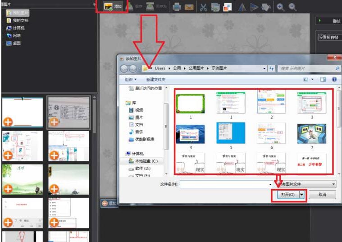Select 优酷影视库 in the dialog sidebar

(x=141, y=139)
